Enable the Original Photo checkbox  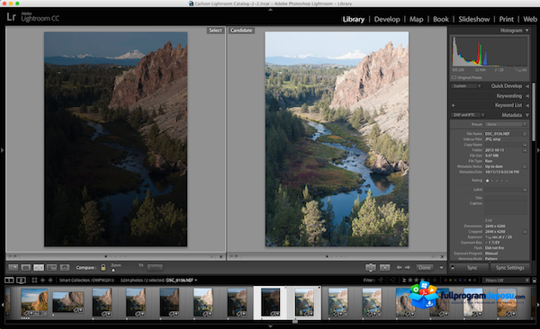click(454, 77)
